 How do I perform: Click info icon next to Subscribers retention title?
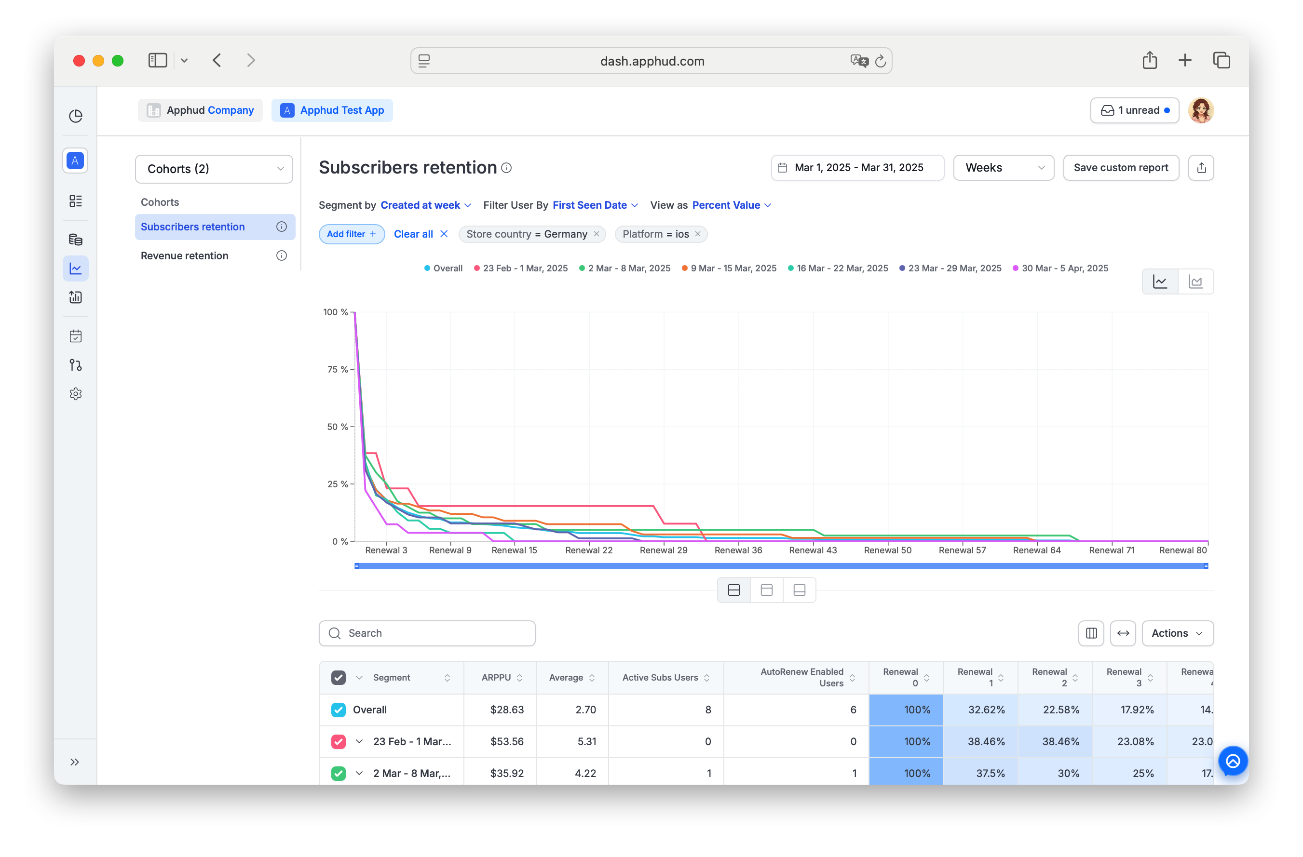click(506, 168)
